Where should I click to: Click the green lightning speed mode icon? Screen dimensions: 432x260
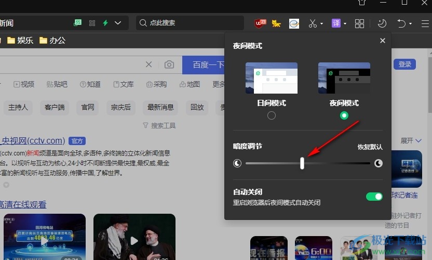point(105,23)
